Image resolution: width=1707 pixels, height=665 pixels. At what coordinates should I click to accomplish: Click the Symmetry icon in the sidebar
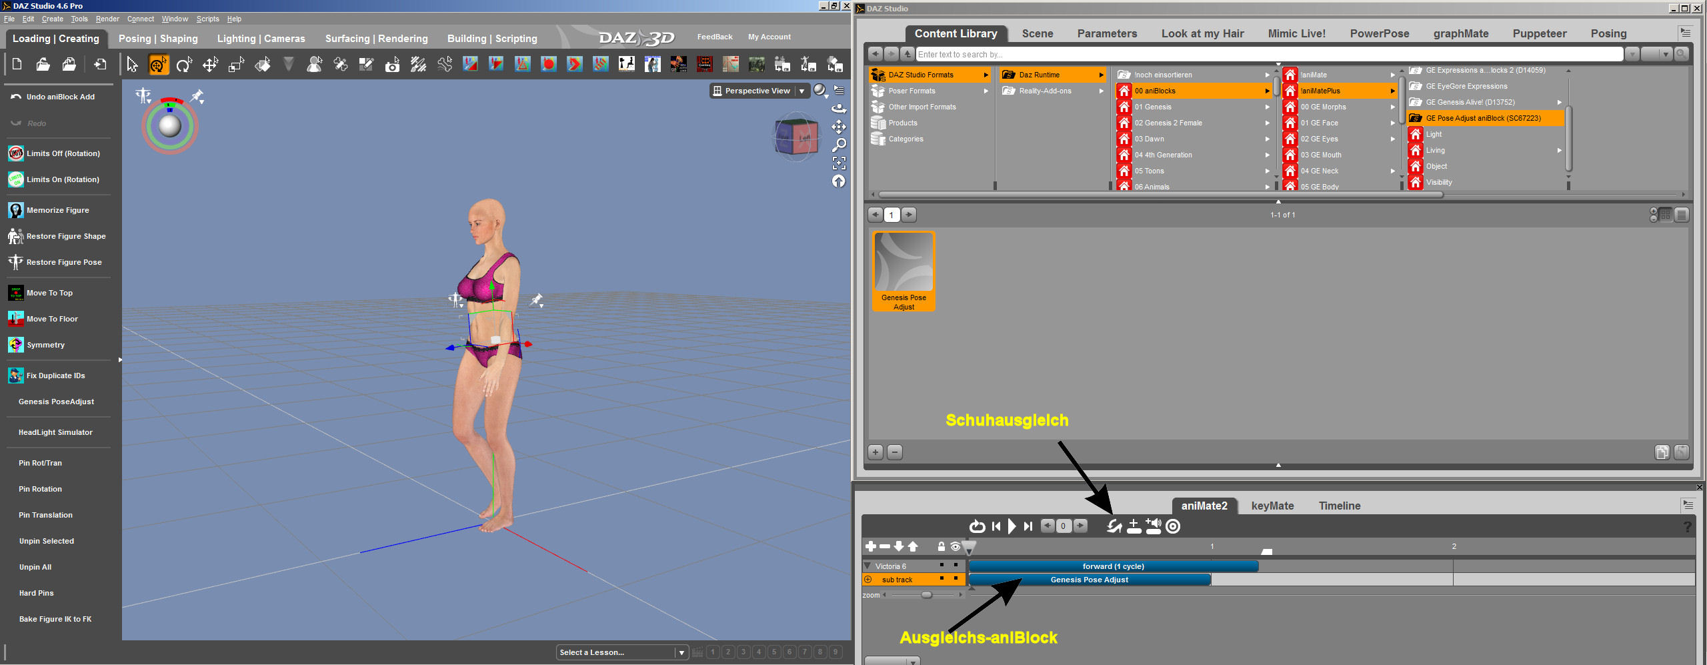pos(16,345)
